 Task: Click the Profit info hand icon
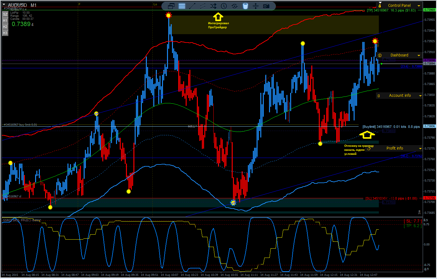pos(369,148)
